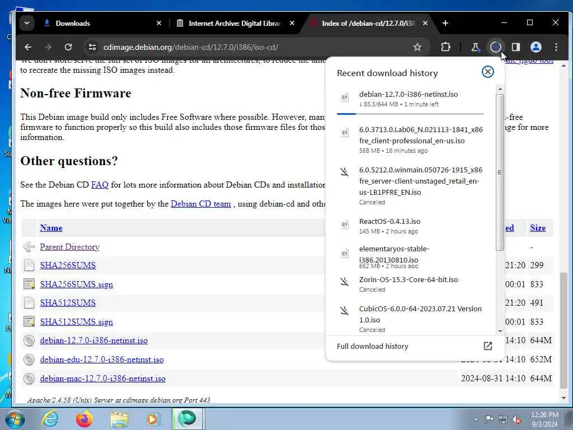The height and width of the screenshot is (430, 573).
Task: Close the Downloads tab
Action: click(x=158, y=23)
